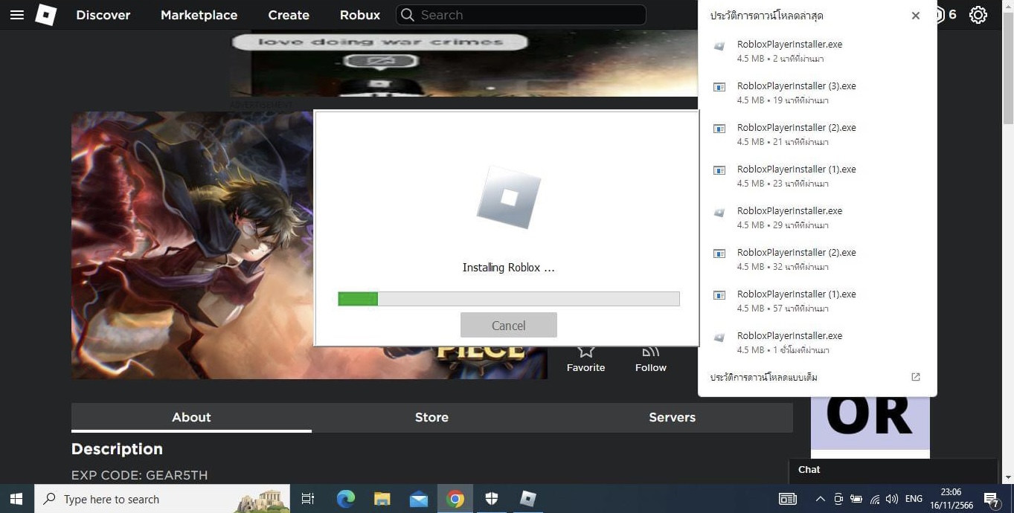
Task: Open the Wi-Fi network tray icon
Action: coord(875,499)
